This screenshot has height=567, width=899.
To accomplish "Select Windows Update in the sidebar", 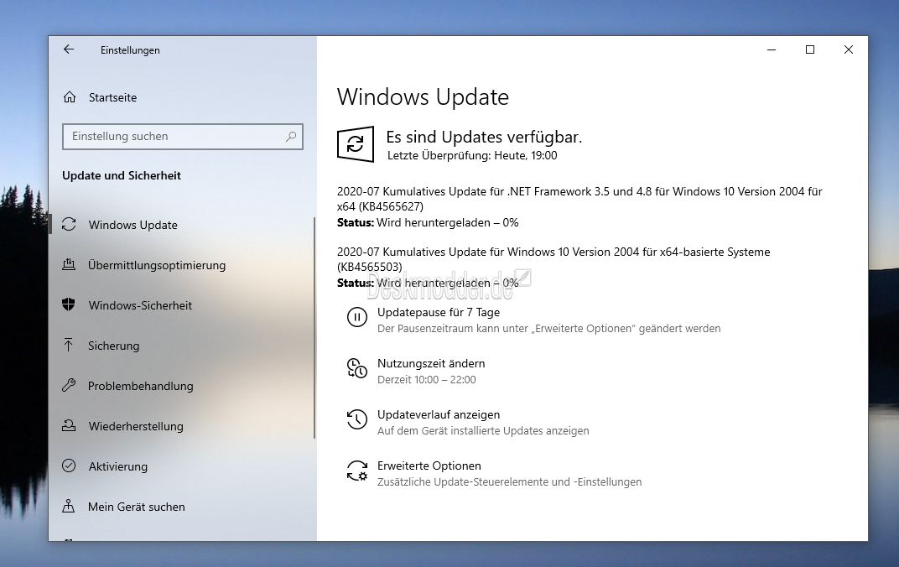I will 133,225.
